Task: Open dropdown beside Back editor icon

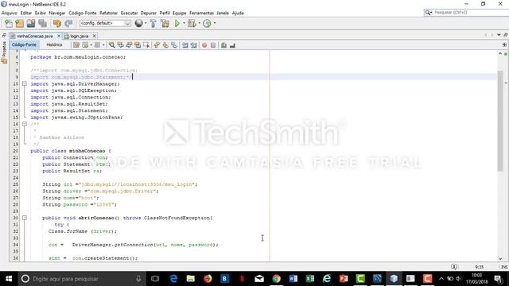Action: click(x=91, y=45)
